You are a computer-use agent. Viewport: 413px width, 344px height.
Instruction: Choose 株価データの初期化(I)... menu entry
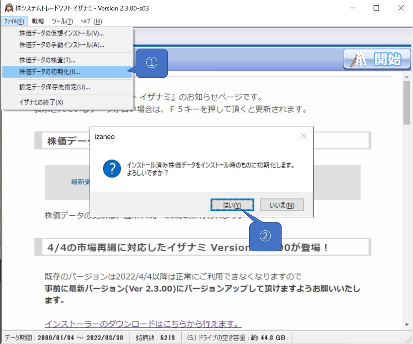(67, 72)
